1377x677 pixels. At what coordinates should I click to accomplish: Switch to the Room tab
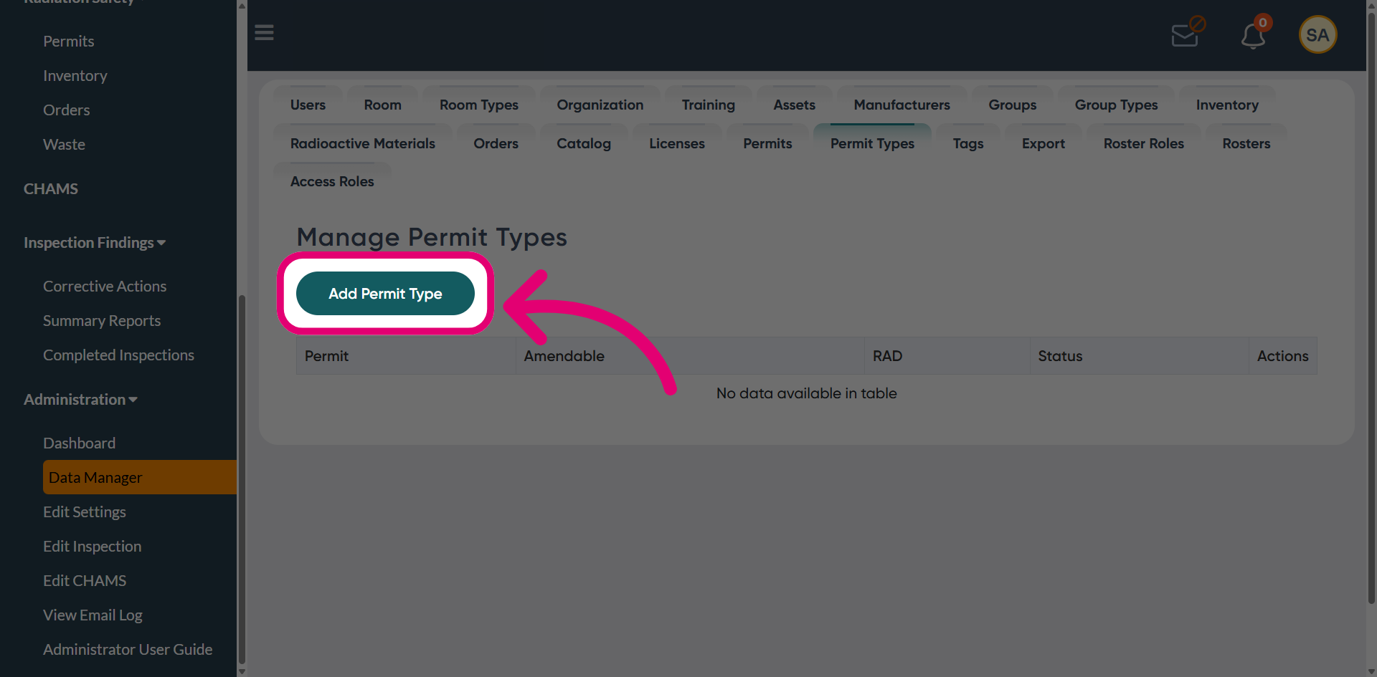(x=382, y=105)
